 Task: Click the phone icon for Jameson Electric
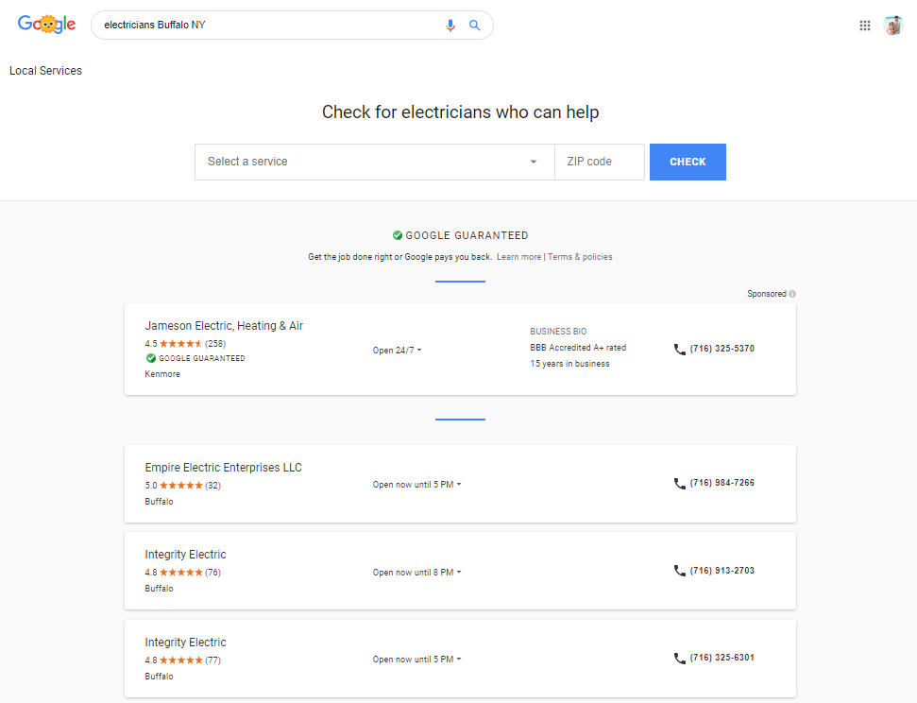point(680,349)
